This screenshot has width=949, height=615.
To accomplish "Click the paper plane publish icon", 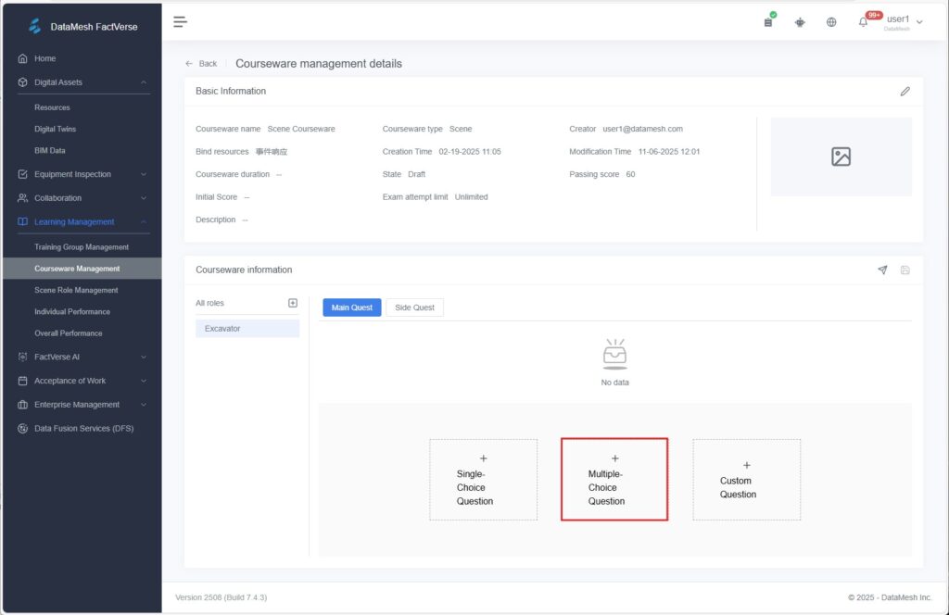I will (882, 270).
